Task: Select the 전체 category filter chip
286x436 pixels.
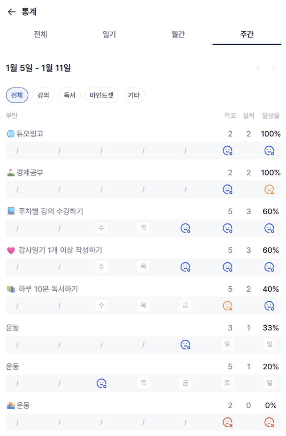Action: coord(17,95)
